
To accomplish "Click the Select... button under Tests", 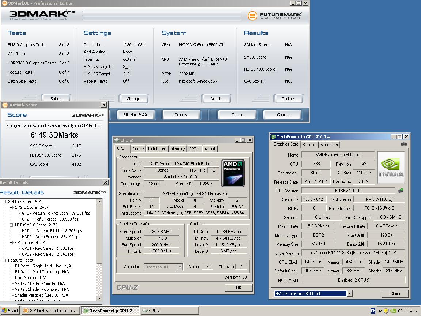I will pyautogui.click(x=56, y=99).
